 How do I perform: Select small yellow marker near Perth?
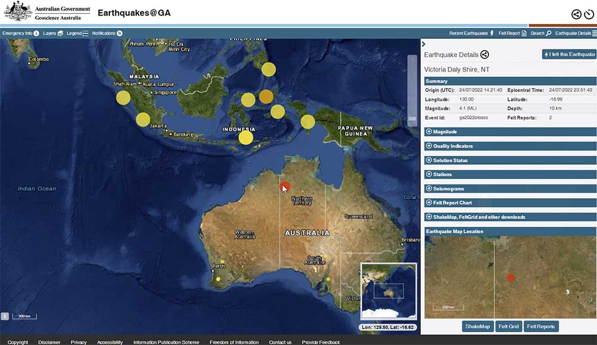point(222,261)
